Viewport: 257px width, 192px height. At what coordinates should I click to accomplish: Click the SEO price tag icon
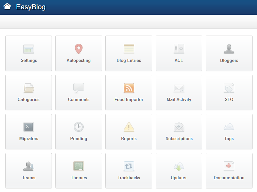[x=229, y=88]
